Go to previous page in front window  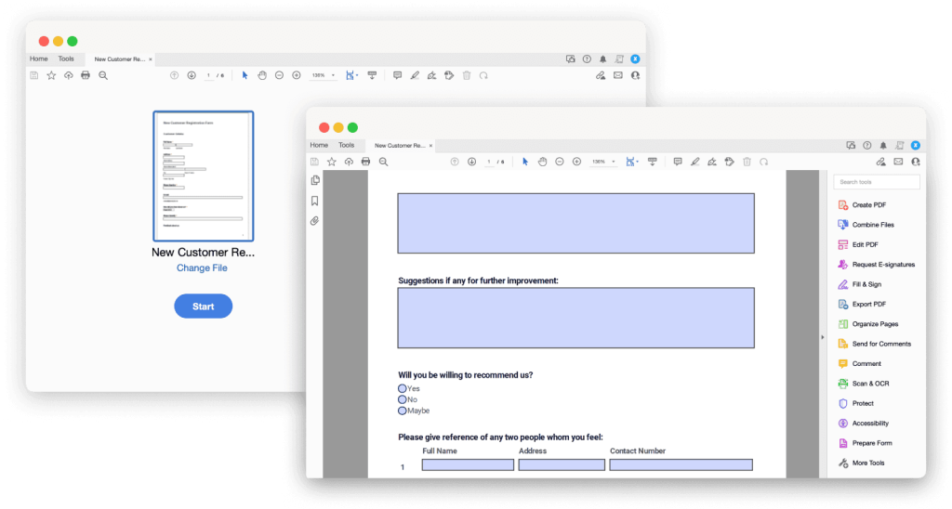click(x=455, y=162)
